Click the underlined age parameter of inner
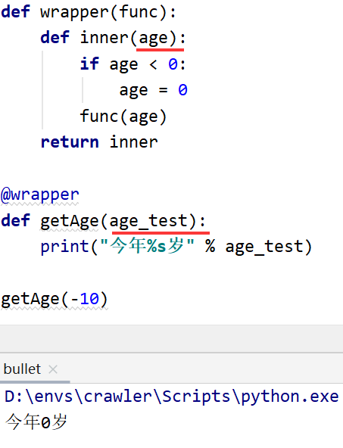This screenshot has width=343, height=448. [153, 39]
